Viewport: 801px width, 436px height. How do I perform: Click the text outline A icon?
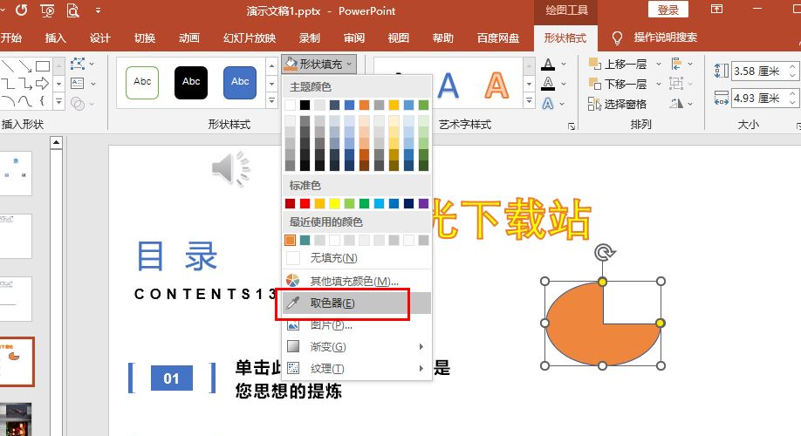click(x=548, y=83)
